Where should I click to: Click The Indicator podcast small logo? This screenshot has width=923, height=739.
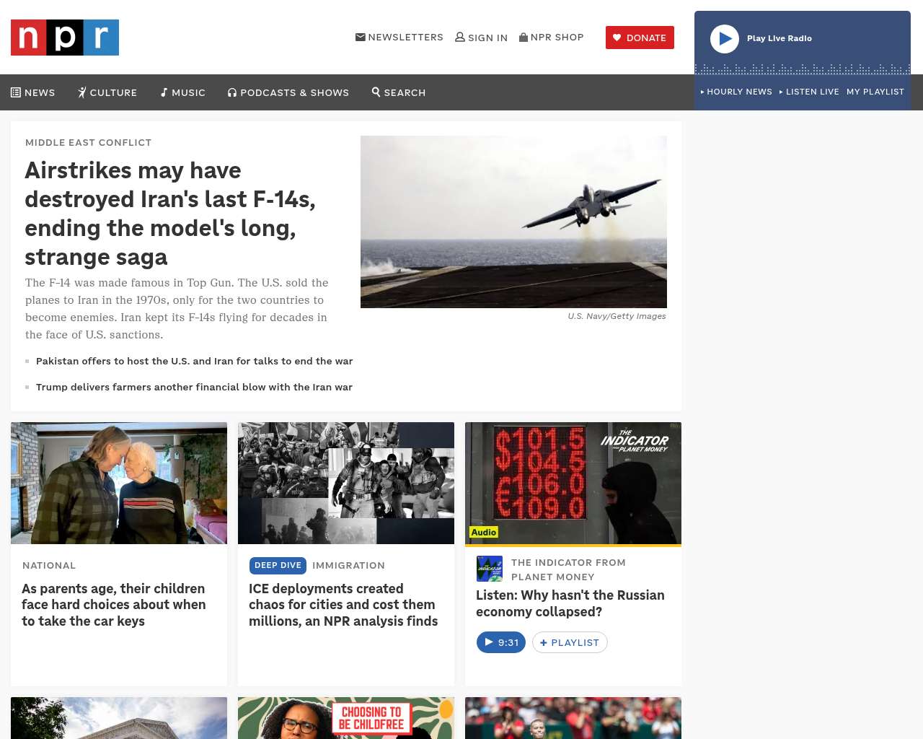[x=490, y=569]
